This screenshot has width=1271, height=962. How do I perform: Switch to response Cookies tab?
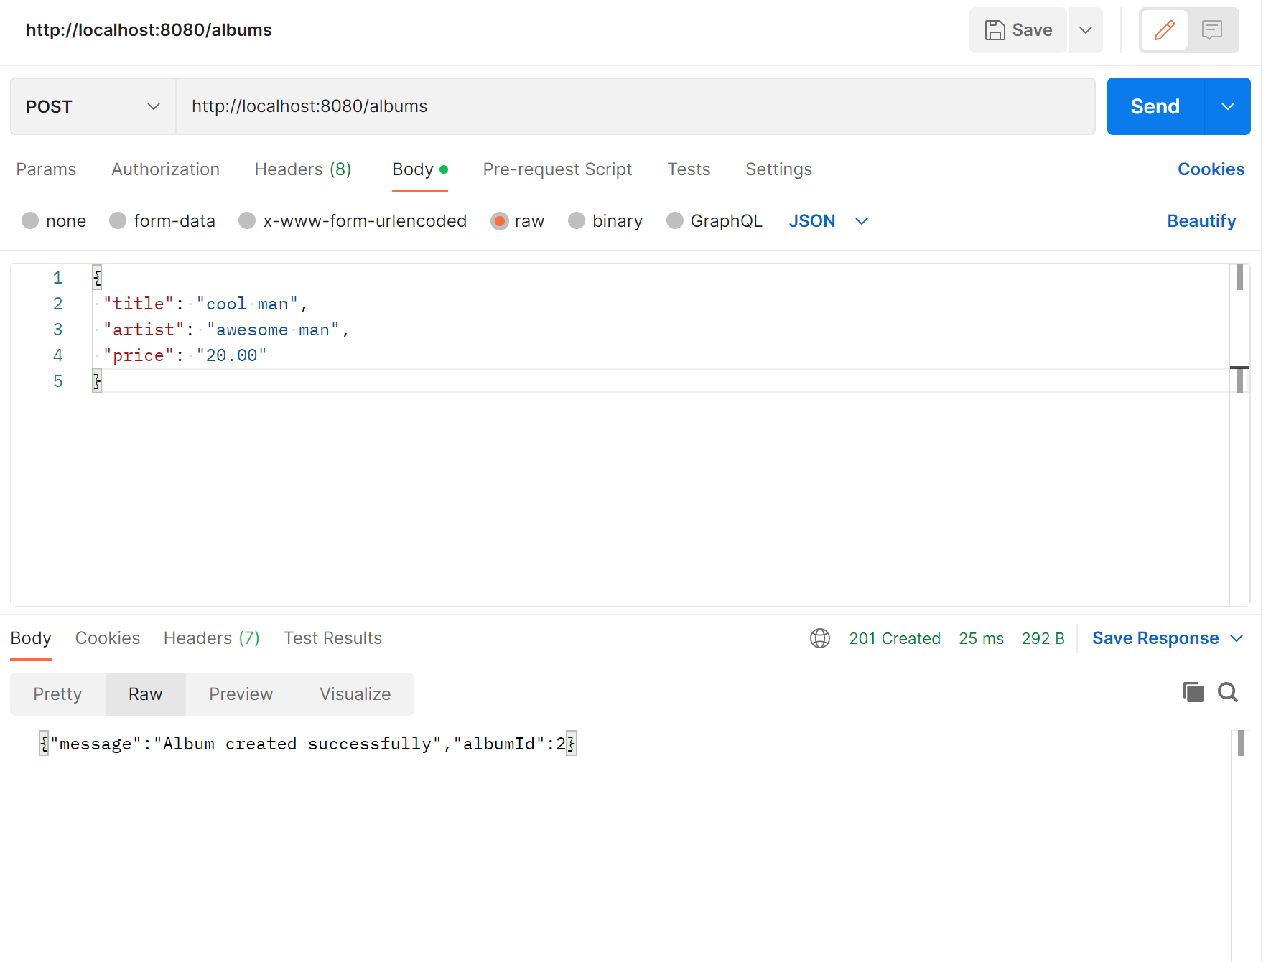click(108, 638)
